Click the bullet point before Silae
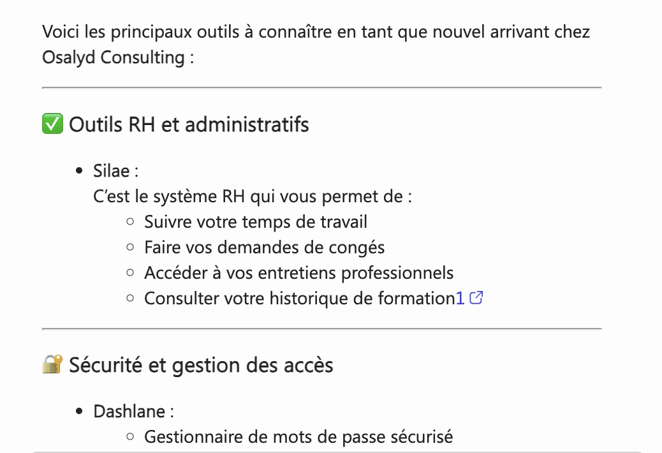 coord(80,171)
